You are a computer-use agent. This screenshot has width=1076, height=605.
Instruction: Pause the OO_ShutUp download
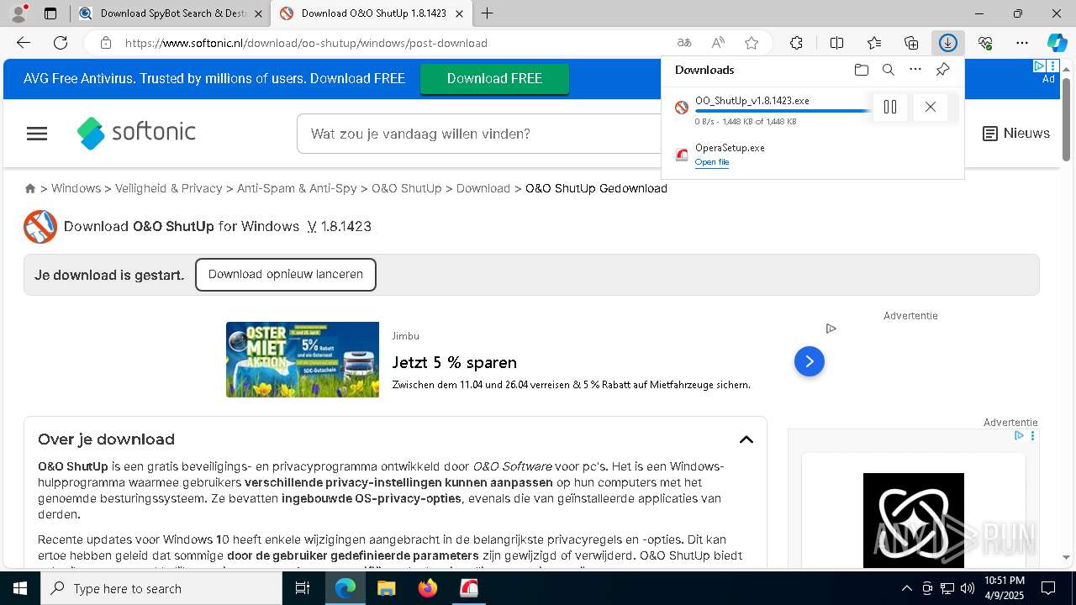890,107
